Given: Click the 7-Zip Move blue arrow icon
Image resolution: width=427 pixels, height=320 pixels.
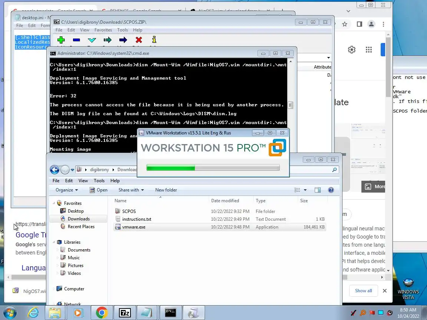Looking at the screenshot, I should [x=123, y=40].
